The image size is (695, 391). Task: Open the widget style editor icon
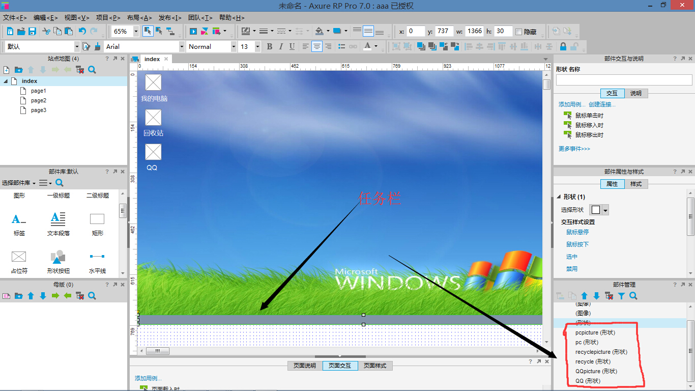pyautogui.click(x=86, y=46)
